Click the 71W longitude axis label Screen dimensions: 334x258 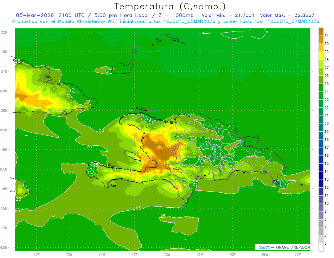click(200, 254)
